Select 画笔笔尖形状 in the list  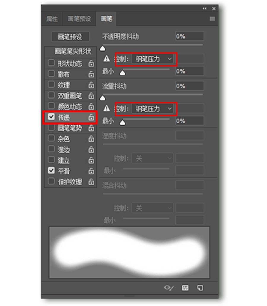pyautogui.click(x=72, y=51)
